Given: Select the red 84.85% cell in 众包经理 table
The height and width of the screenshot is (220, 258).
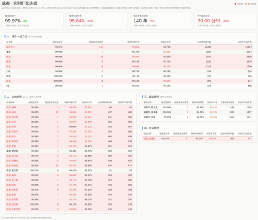Looking at the screenshot, I should [x=88, y=107].
